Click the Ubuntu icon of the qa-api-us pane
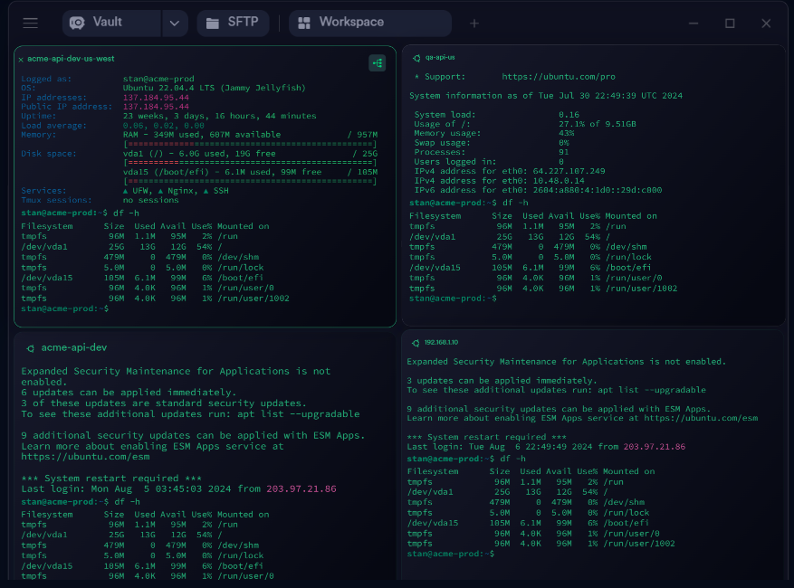The image size is (794, 588). [416, 58]
